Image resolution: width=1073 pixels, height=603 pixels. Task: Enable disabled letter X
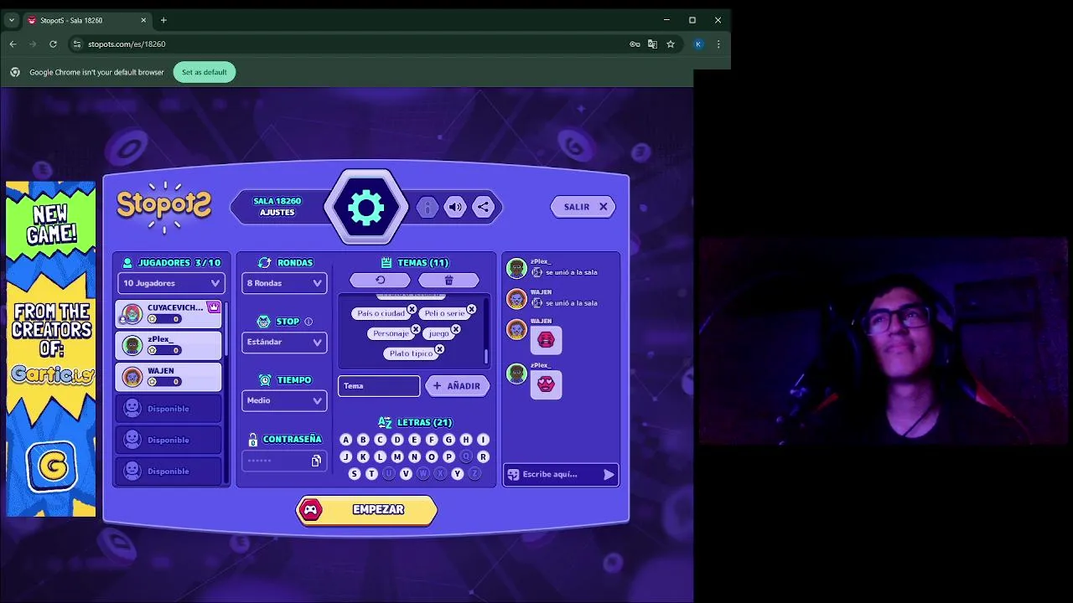click(x=440, y=473)
